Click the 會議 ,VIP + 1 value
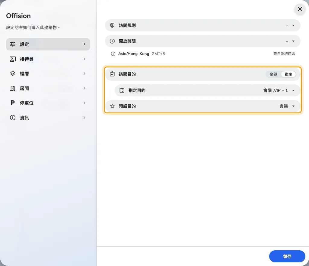309x266 pixels. [x=276, y=90]
